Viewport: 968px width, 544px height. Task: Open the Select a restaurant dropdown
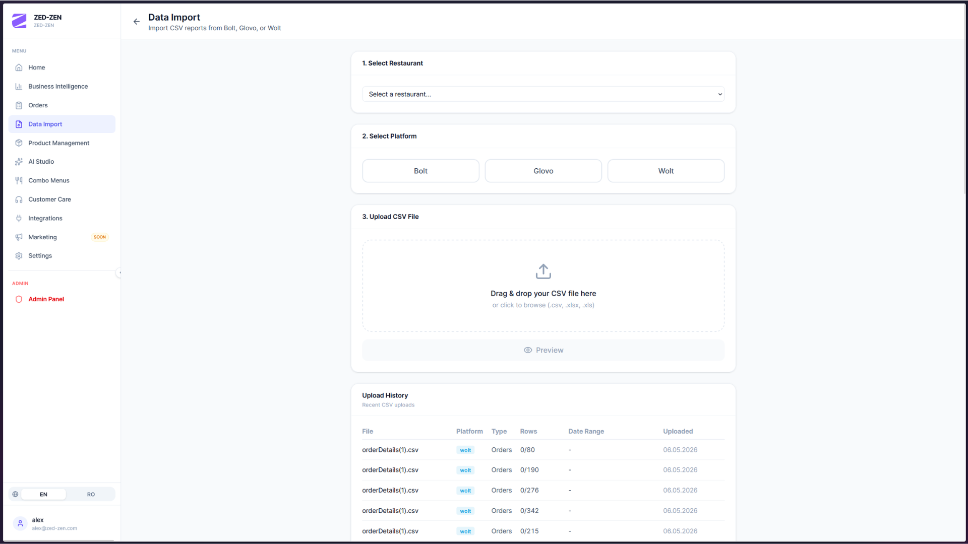(543, 94)
